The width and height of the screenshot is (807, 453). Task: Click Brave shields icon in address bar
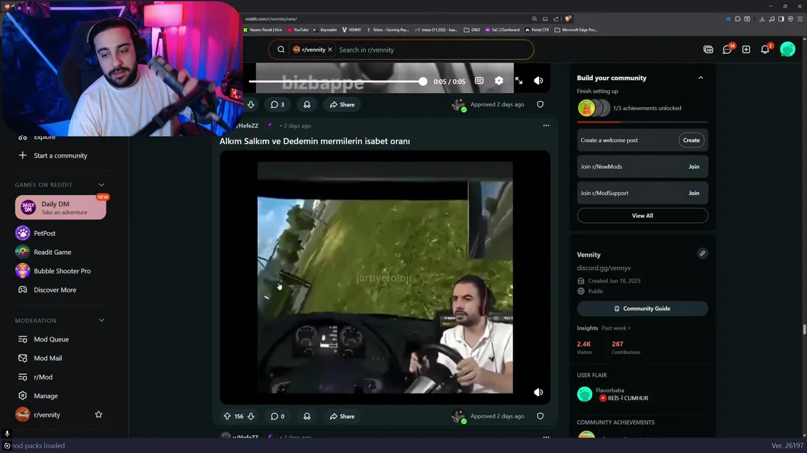pos(568,19)
